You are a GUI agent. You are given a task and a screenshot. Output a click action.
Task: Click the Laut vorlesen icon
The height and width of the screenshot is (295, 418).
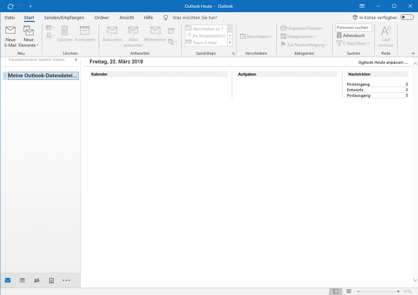pos(386,31)
